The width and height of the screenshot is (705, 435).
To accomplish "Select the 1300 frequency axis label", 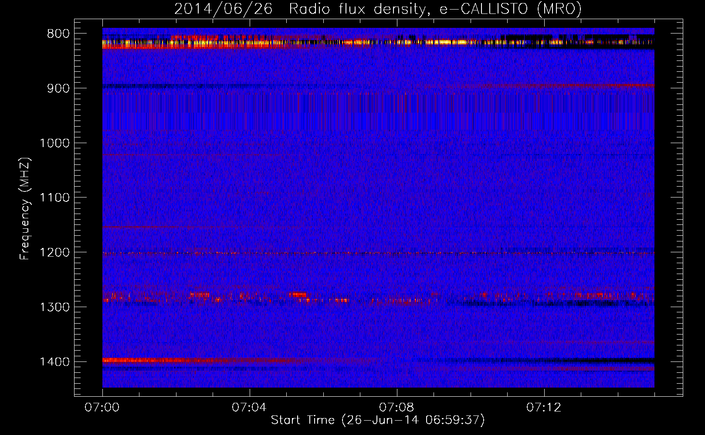I will tap(54, 308).
